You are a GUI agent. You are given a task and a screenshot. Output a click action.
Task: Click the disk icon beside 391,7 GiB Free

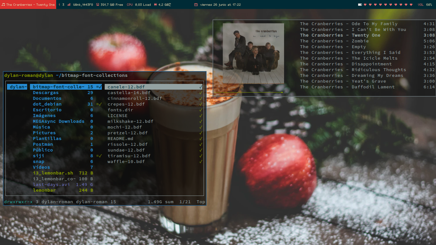tap(97, 5)
